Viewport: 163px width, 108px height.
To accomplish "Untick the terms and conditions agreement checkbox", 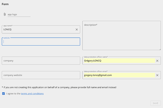I will pos(3,94).
